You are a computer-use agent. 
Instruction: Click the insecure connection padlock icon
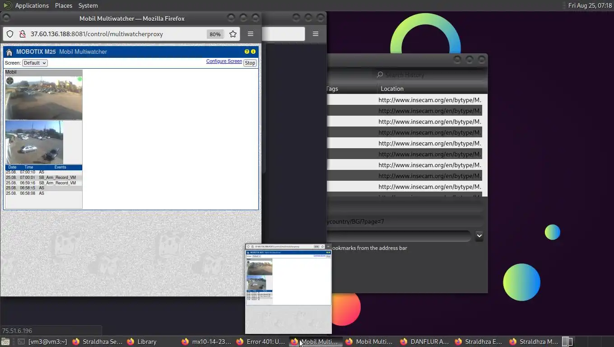click(22, 34)
